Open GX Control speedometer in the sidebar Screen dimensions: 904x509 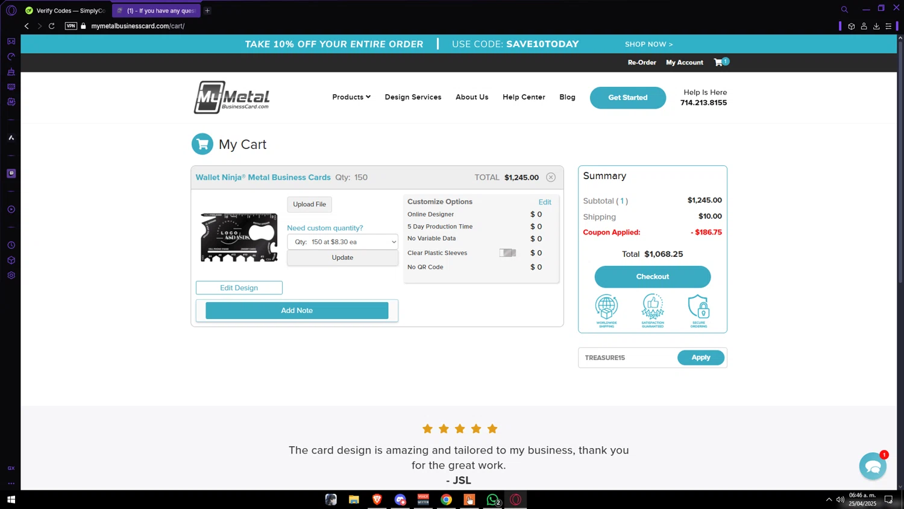pos(11,57)
